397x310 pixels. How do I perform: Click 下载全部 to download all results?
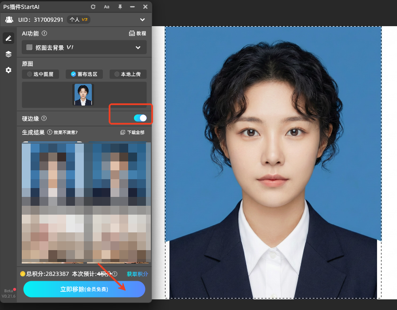(132, 132)
